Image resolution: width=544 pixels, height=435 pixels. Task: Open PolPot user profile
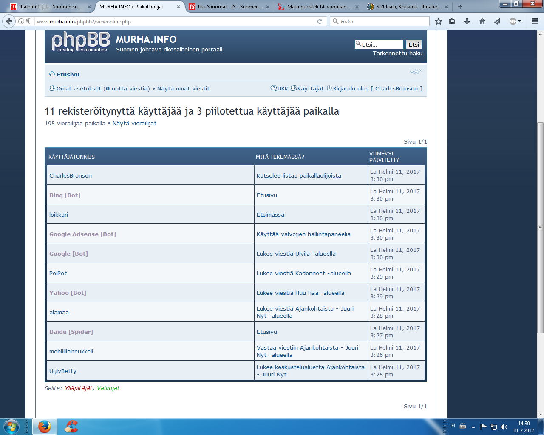(58, 273)
